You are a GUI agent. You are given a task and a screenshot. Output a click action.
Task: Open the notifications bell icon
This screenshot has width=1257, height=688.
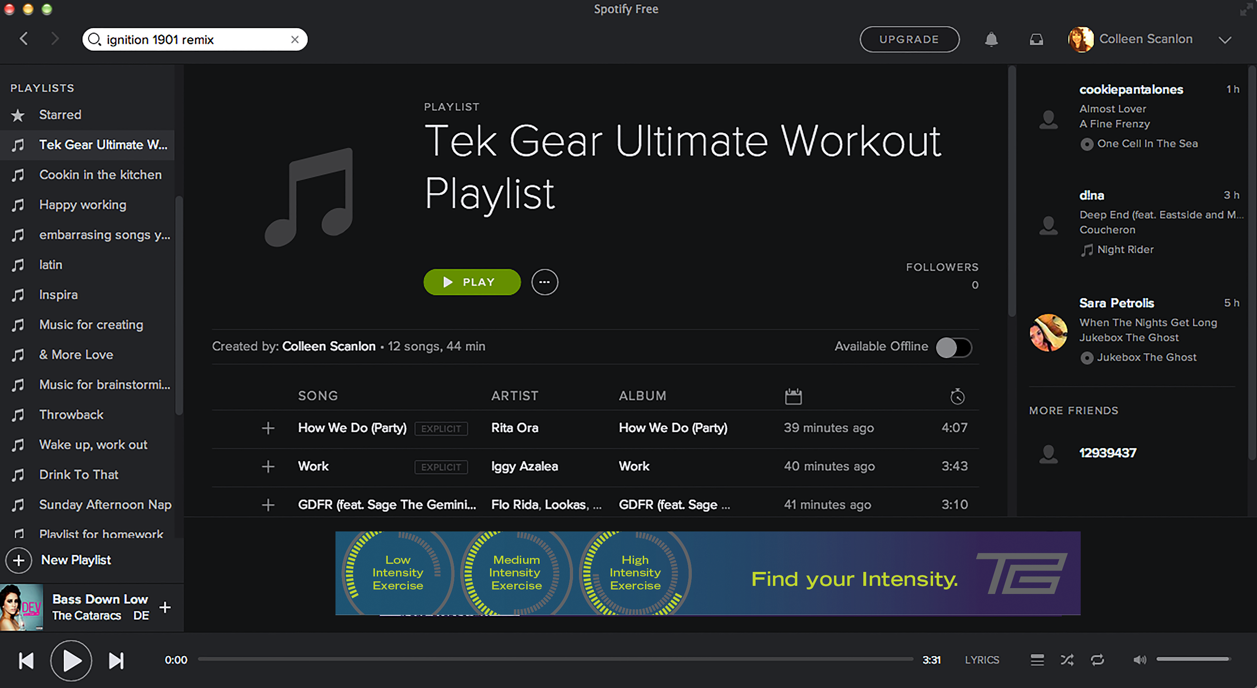[x=991, y=39]
